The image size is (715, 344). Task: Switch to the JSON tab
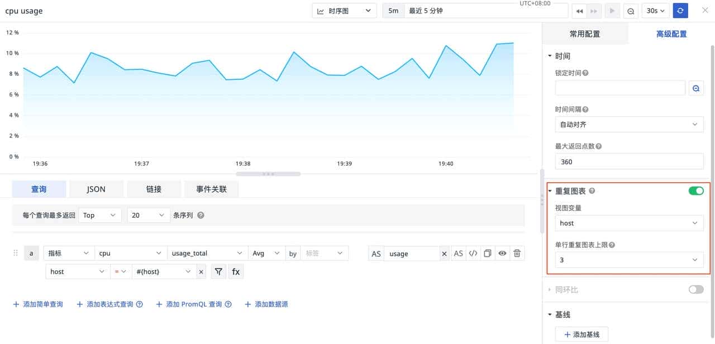click(96, 189)
